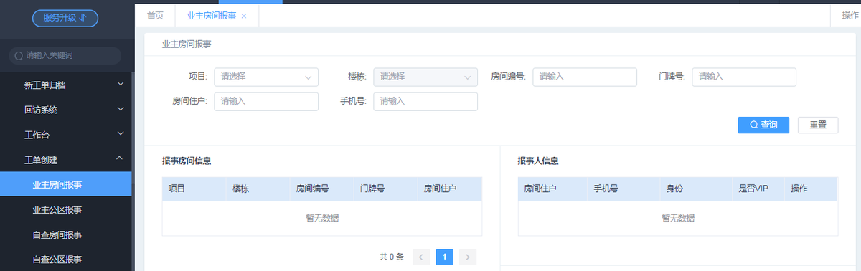Click the magnifier icon in the sidebar search
Screen dimensions: 861x271
pyautogui.click(x=18, y=55)
